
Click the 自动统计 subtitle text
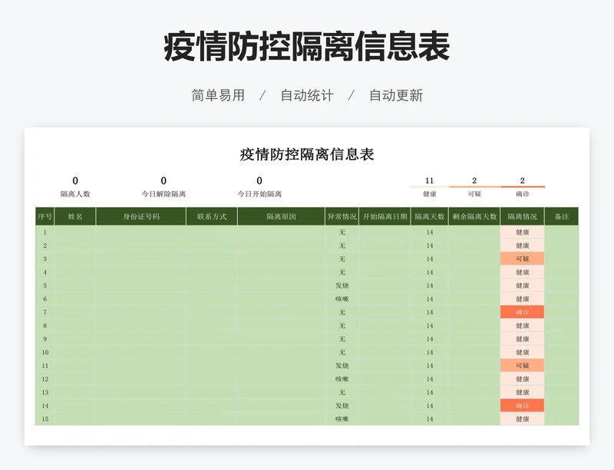(307, 95)
